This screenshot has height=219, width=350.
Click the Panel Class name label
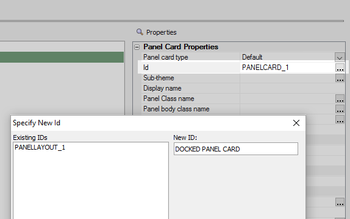[x=168, y=99]
